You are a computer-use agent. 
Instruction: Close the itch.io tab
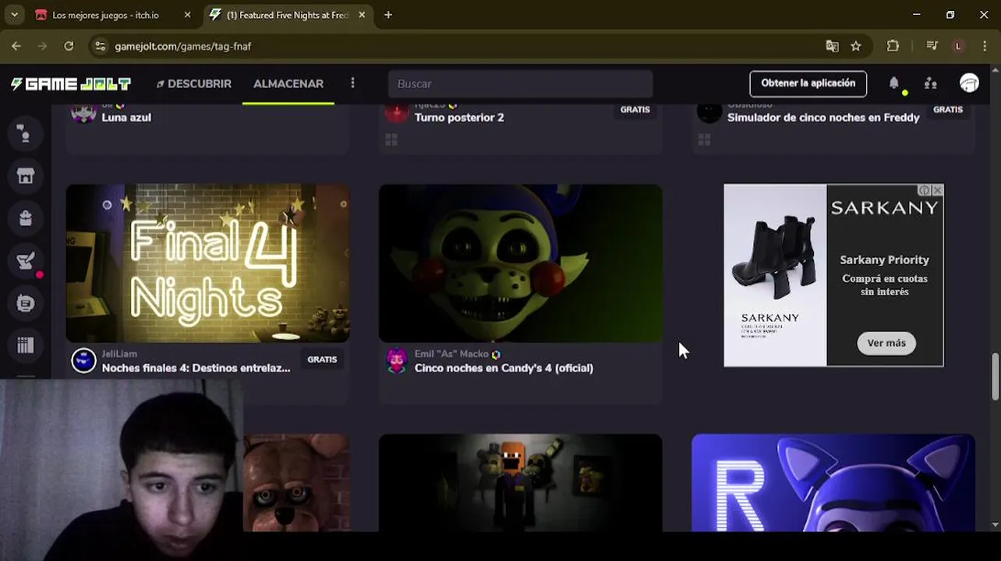(187, 15)
